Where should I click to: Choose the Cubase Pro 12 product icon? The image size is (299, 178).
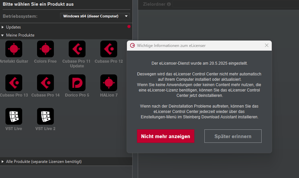pos(109,49)
